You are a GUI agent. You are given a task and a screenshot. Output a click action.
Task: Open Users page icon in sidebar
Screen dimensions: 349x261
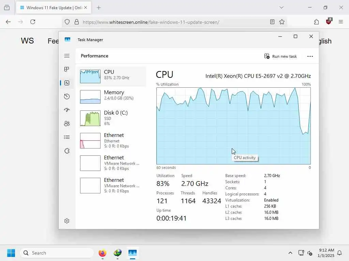(67, 124)
